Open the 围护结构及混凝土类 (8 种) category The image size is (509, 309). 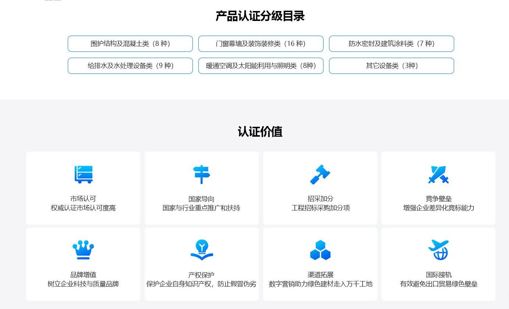(130, 44)
